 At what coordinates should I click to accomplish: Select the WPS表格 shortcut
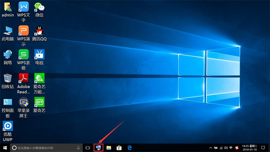coord(24,54)
